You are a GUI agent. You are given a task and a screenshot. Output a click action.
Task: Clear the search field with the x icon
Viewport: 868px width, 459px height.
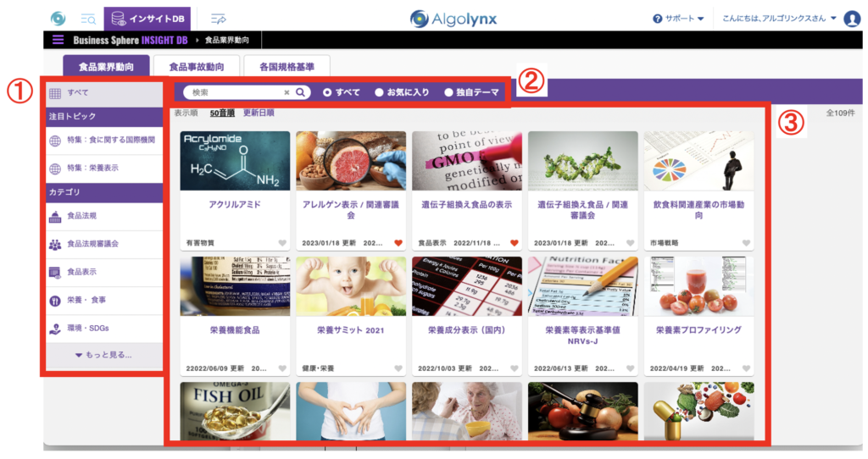coord(287,92)
